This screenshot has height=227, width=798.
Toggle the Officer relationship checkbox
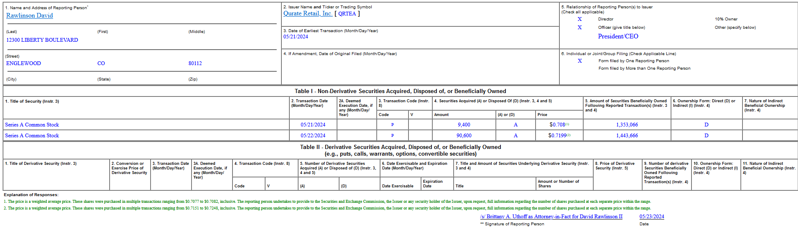579,28
